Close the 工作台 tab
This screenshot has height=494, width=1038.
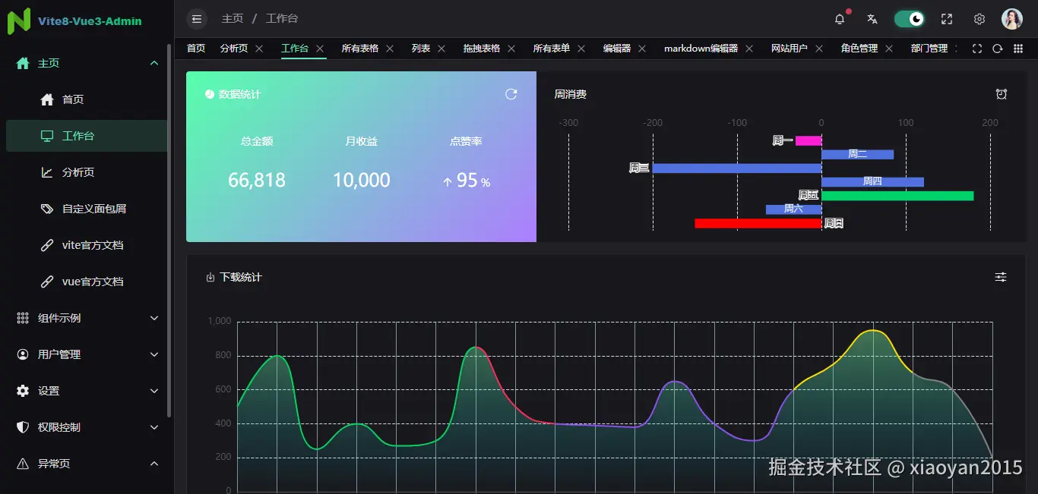tap(320, 49)
